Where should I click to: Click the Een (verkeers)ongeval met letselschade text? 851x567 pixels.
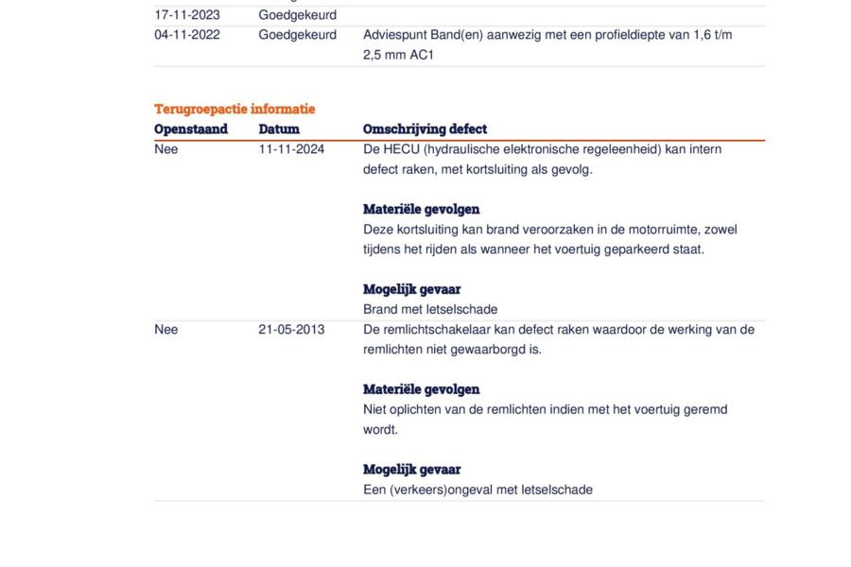point(478,490)
